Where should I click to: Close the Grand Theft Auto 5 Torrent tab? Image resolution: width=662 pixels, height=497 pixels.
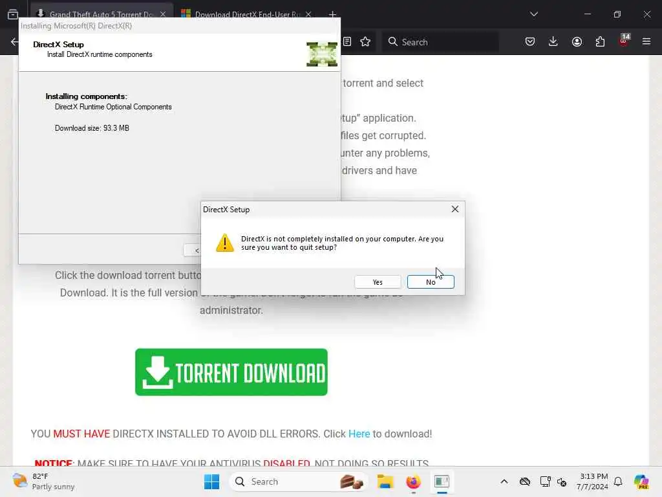tap(162, 14)
